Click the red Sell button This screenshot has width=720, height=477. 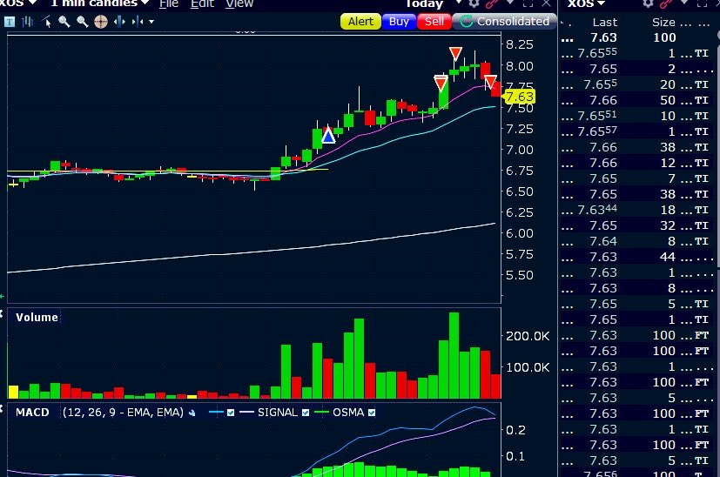[434, 22]
